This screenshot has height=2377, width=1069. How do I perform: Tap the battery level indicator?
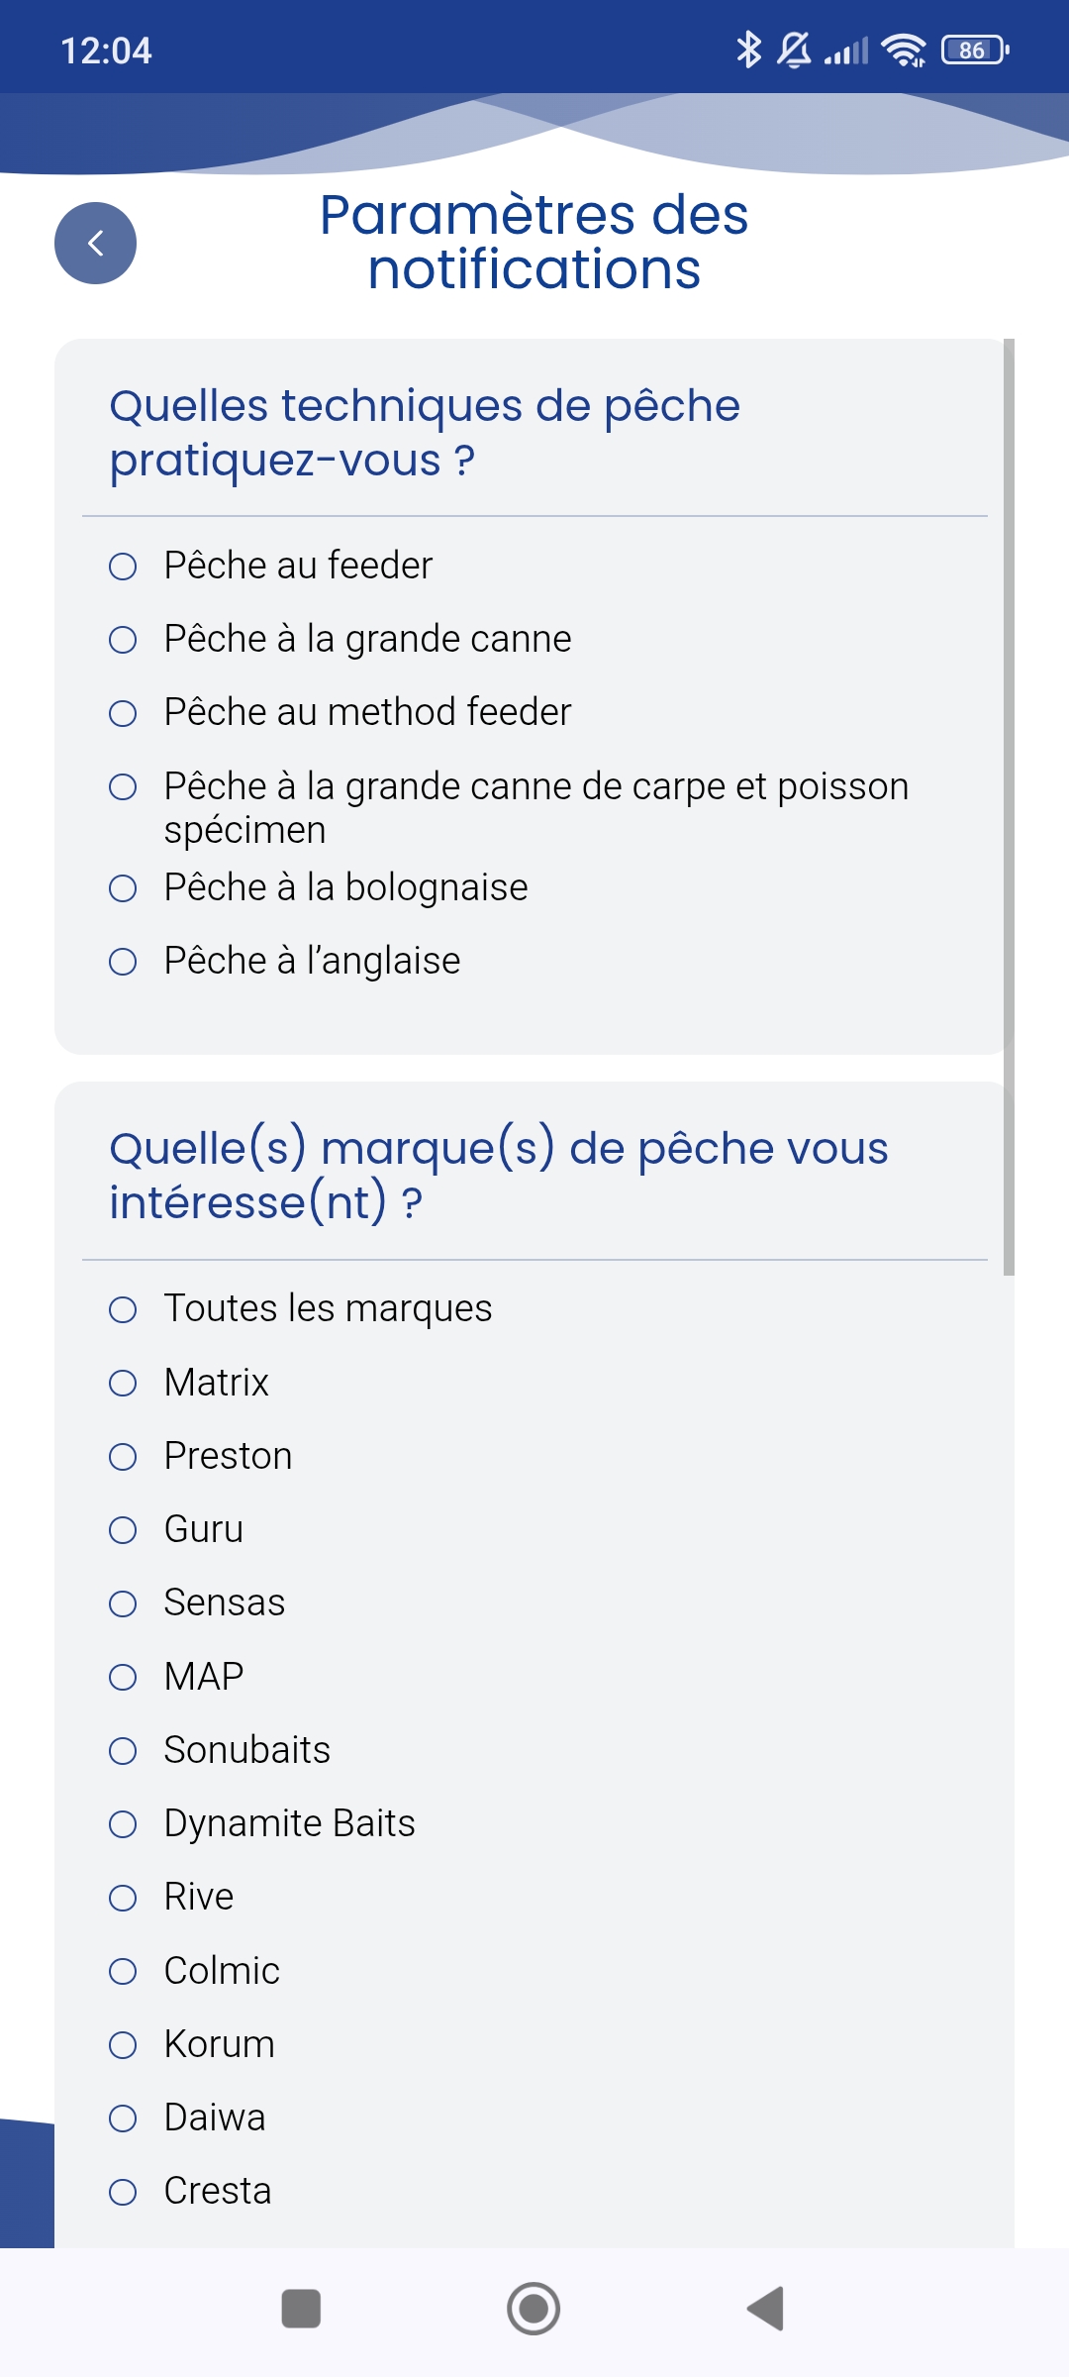[x=975, y=50]
